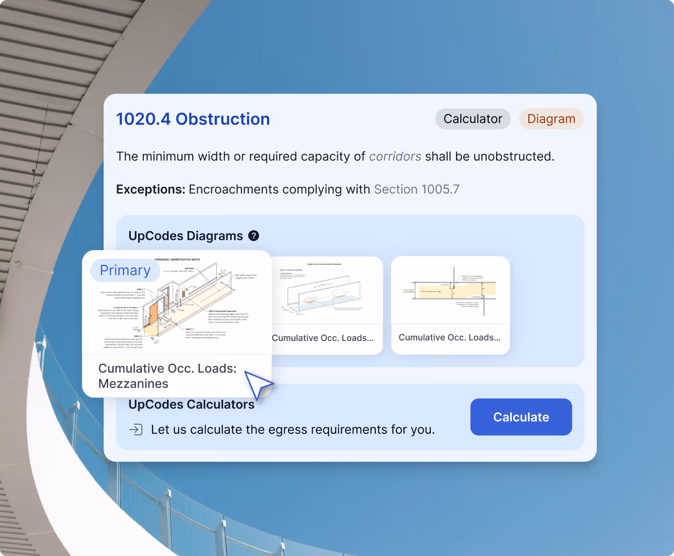674x556 pixels.
Task: Open the right-hand obstruction section diagram thumbnail
Action: coord(451,290)
